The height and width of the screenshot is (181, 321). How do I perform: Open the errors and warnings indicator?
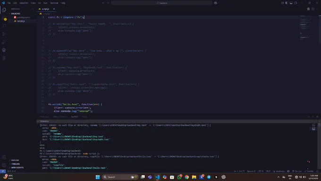11,171
